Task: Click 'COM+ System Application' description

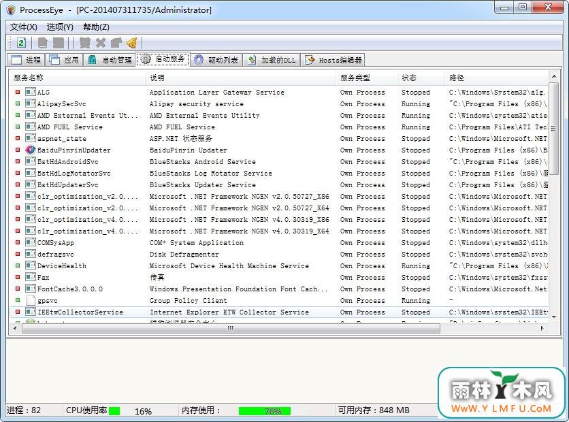Action: tap(196, 242)
